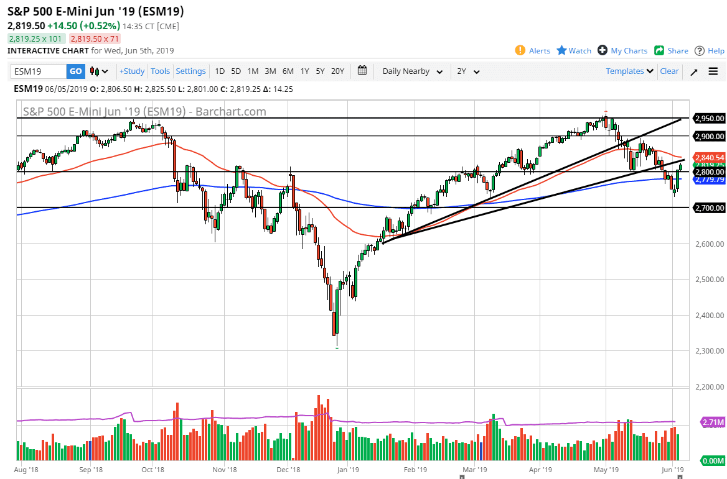Select the 5D time range

point(236,71)
